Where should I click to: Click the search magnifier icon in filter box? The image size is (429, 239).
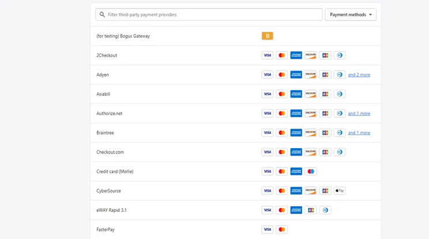102,14
